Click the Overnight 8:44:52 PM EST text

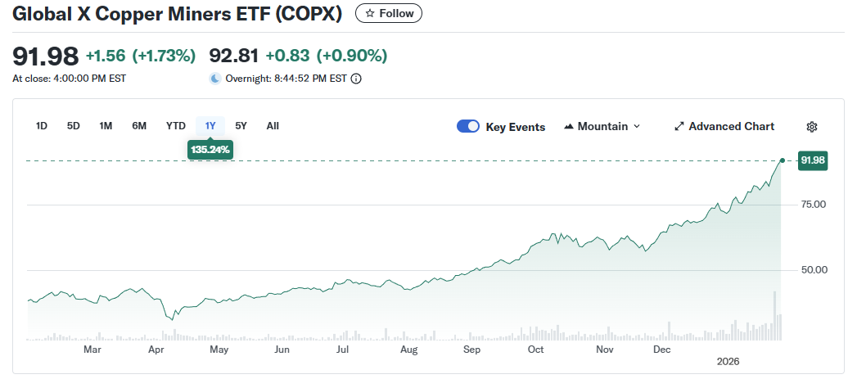coord(286,79)
